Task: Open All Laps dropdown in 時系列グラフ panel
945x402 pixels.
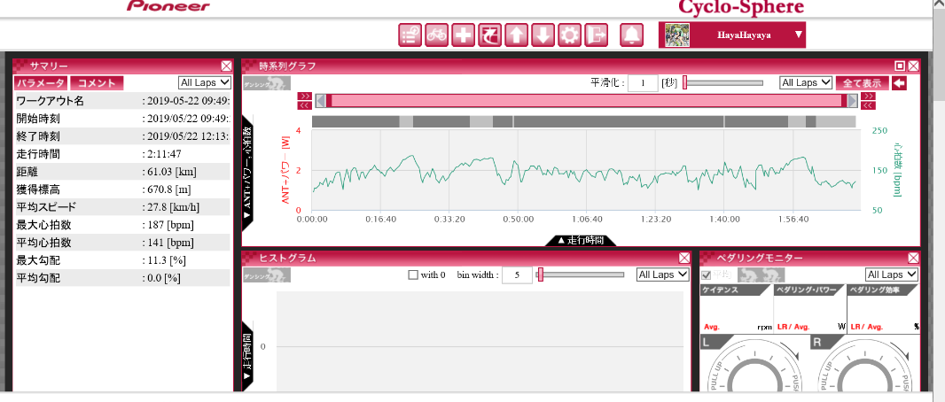Action: click(x=805, y=82)
